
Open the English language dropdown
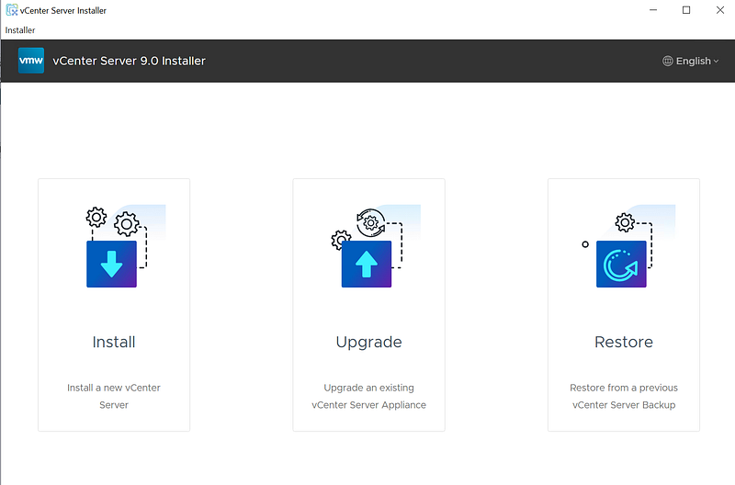click(693, 61)
